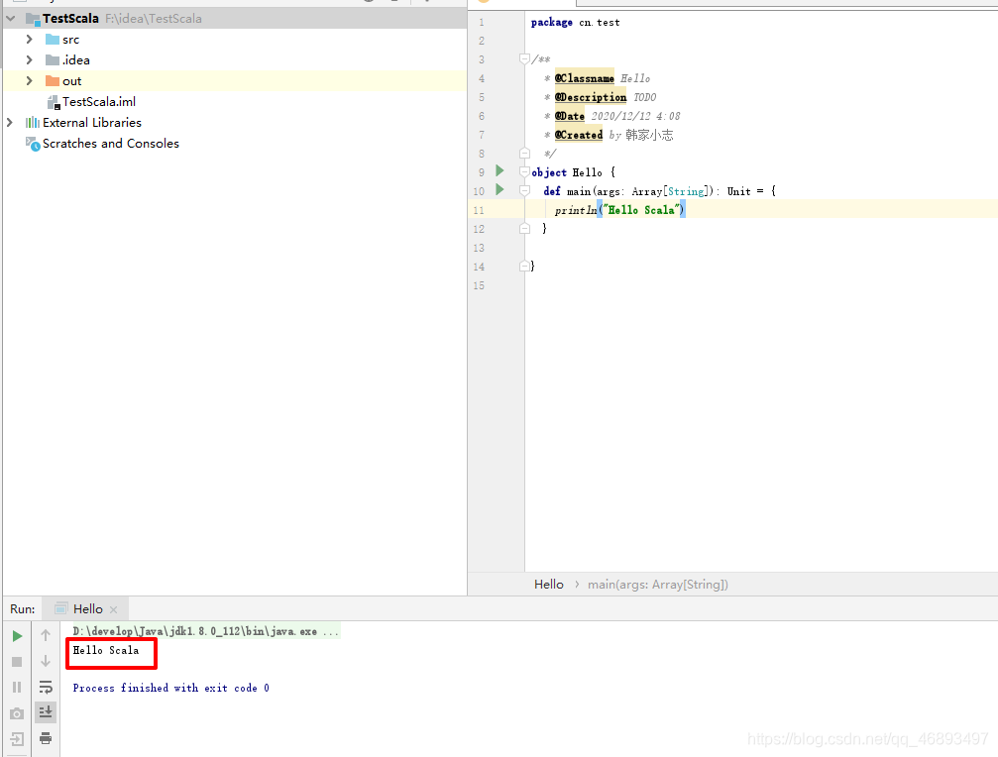Click the camera dump threads icon

click(x=17, y=713)
